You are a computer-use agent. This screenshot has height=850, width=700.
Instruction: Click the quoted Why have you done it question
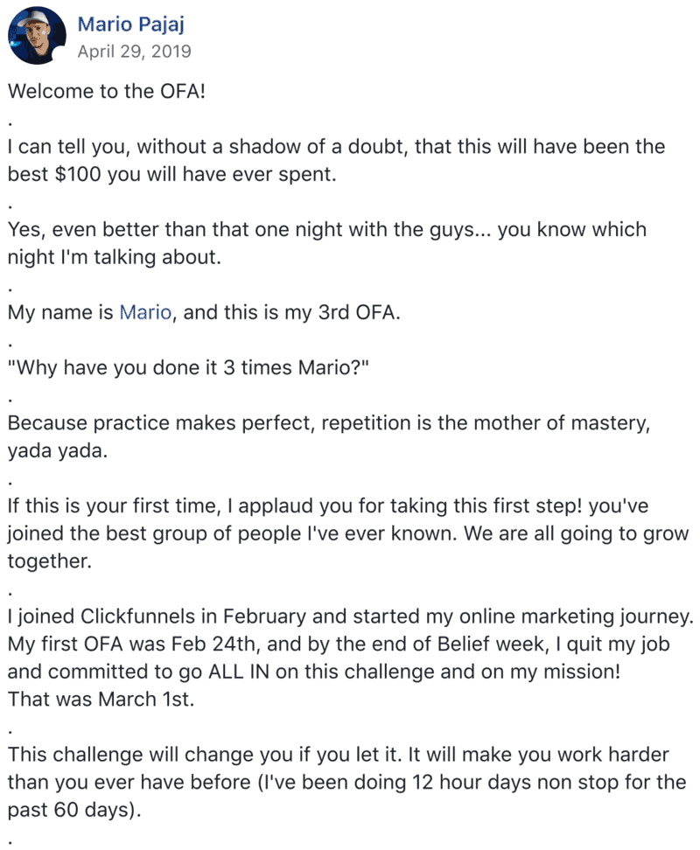pyautogui.click(x=188, y=368)
